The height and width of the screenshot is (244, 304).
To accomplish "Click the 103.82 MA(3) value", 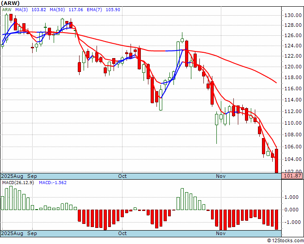I will [x=39, y=10].
